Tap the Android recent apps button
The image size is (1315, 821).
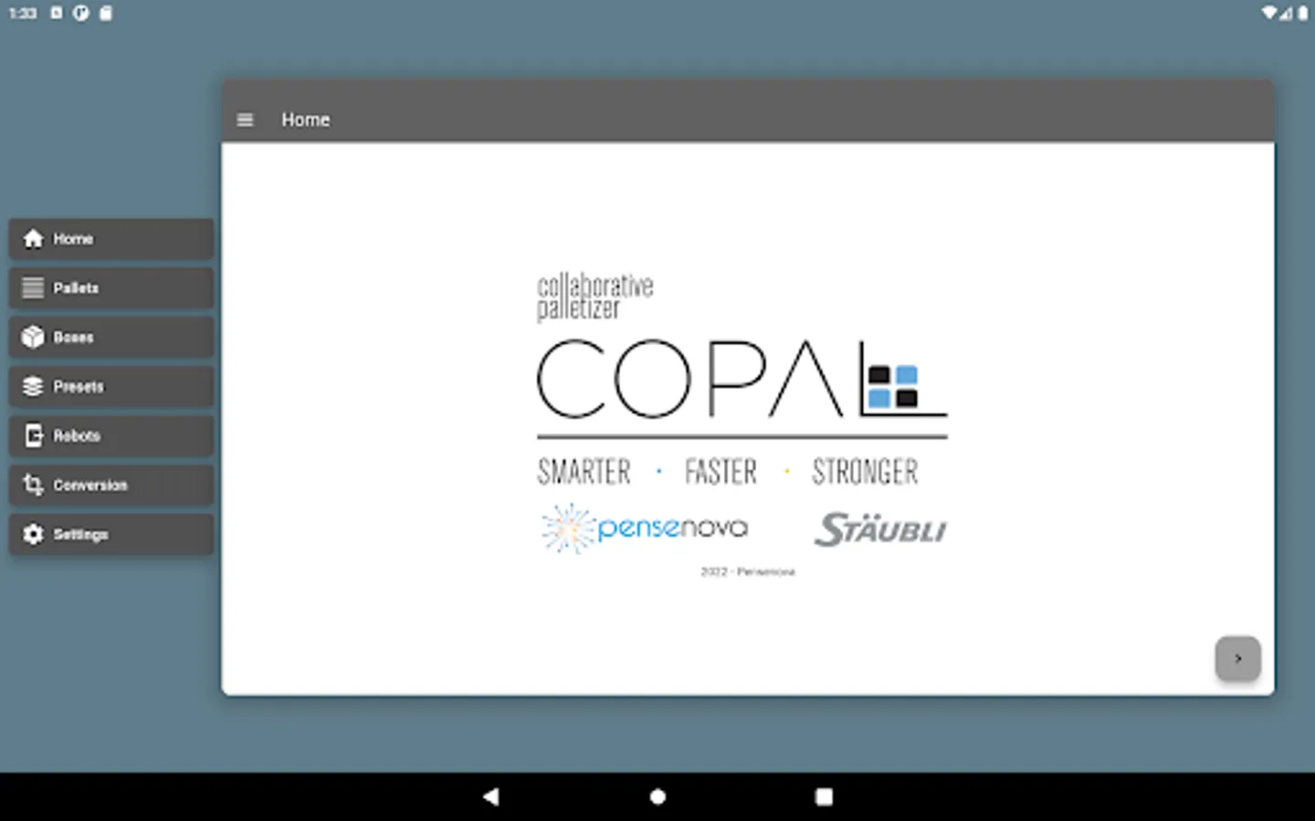click(824, 796)
